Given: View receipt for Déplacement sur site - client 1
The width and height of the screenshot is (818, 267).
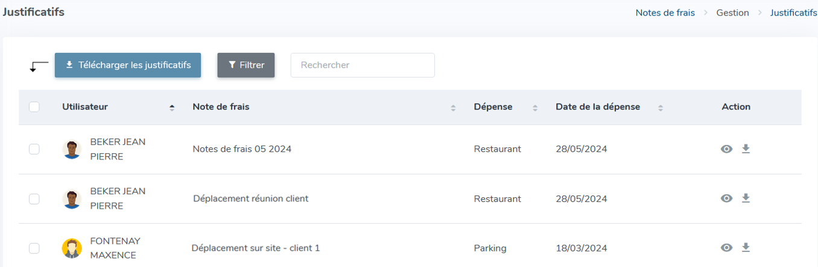Looking at the screenshot, I should [x=727, y=248].
